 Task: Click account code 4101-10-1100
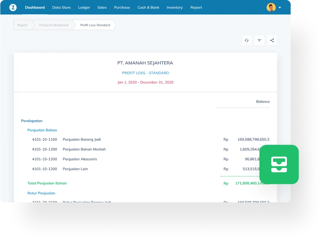44,140
